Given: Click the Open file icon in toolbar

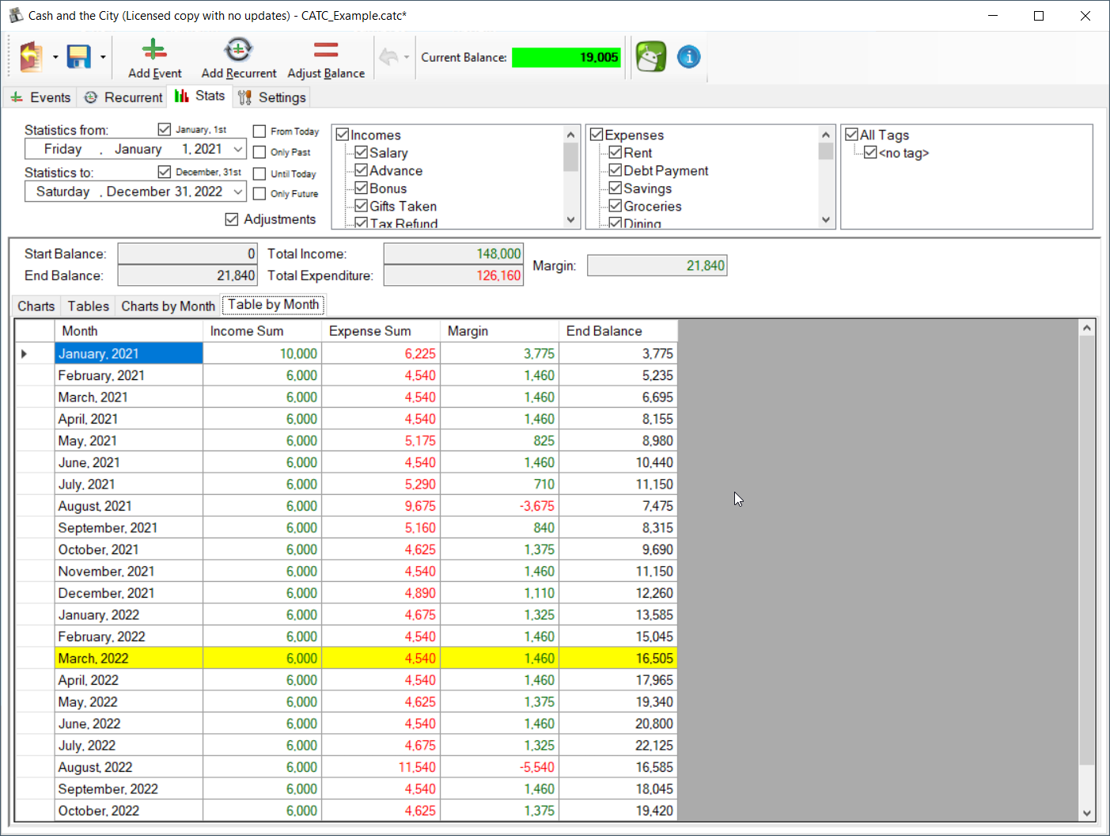Looking at the screenshot, I should [x=30, y=57].
